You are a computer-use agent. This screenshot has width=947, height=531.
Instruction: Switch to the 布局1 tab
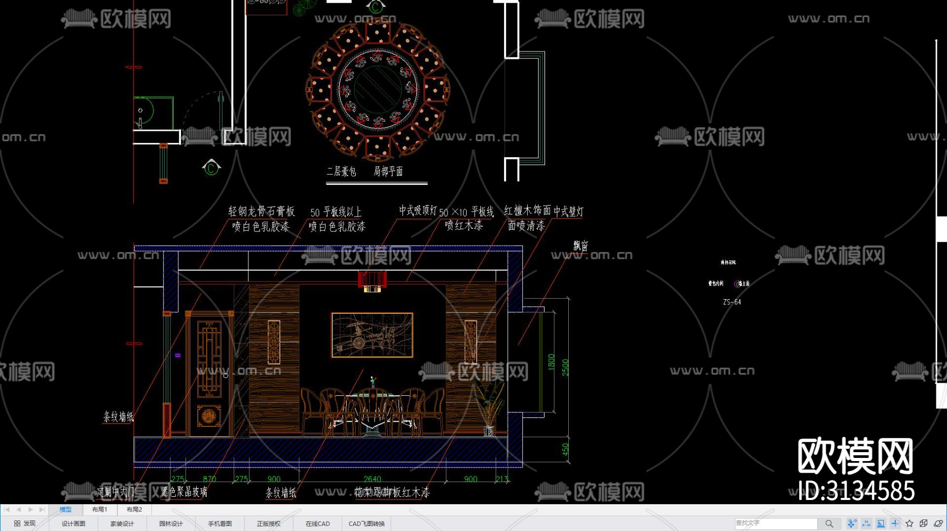(99, 509)
